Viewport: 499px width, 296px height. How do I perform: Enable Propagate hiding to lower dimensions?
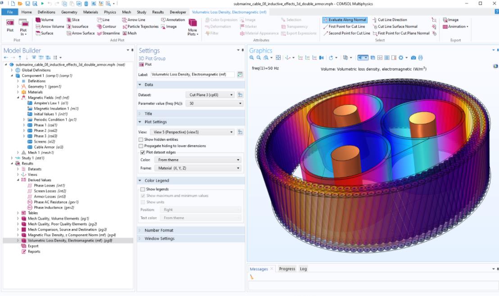point(141,146)
